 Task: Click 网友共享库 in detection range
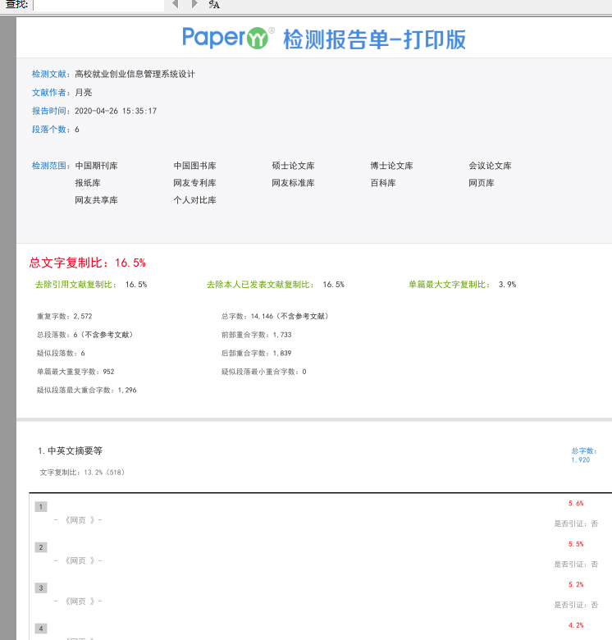pos(96,200)
